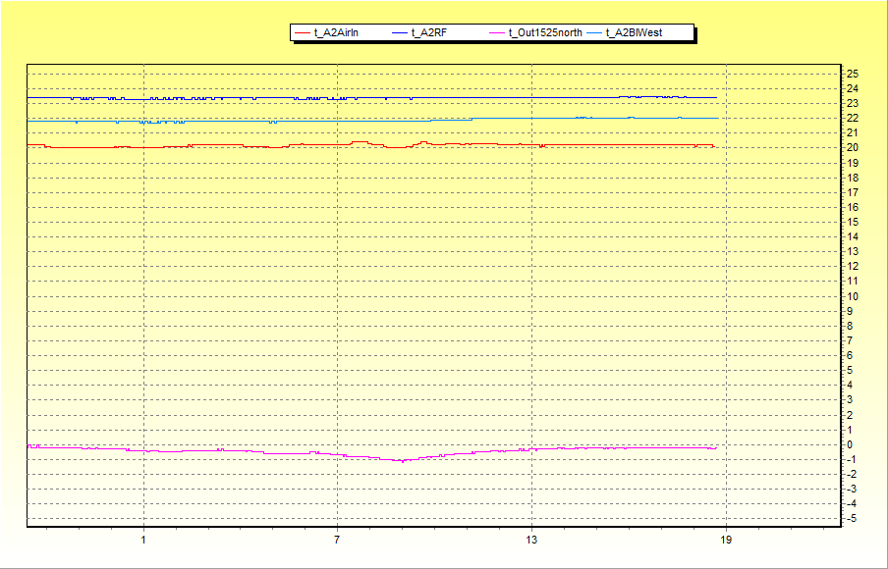
Task: Select the light blue line near 22 degrees
Action: 589,118
